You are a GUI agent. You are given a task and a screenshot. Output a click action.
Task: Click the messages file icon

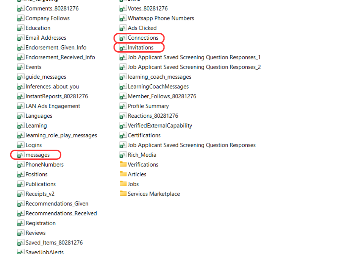(x=21, y=155)
